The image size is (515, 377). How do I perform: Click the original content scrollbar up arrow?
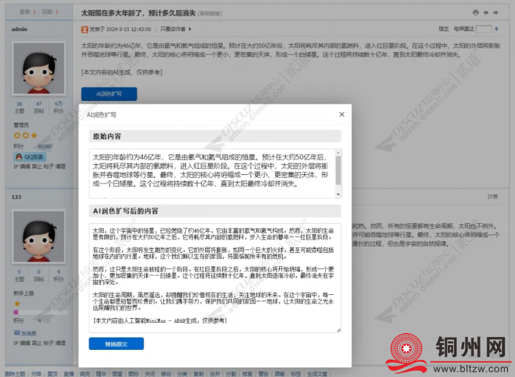tap(338, 153)
